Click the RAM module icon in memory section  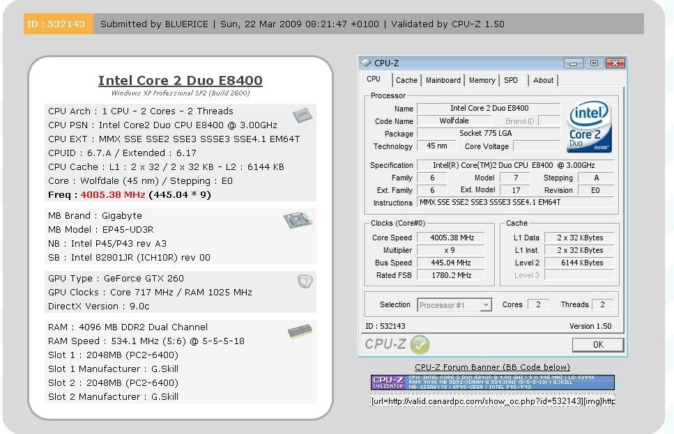click(300, 332)
